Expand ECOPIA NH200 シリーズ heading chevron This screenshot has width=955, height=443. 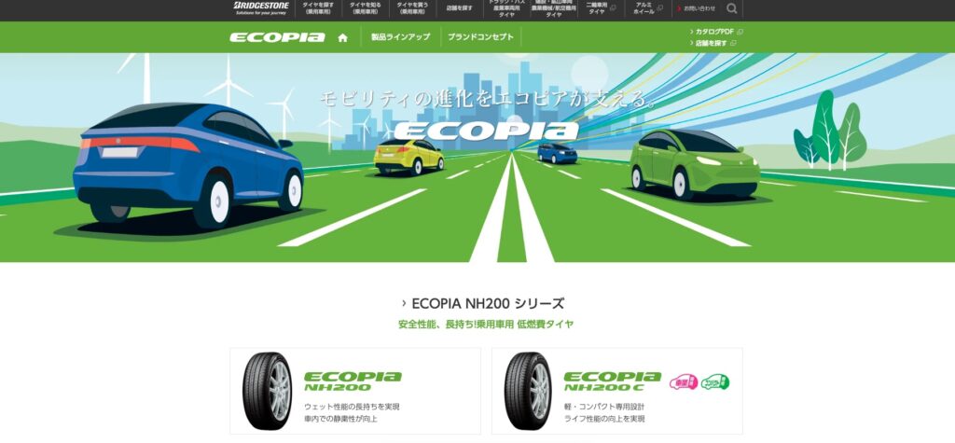click(405, 303)
